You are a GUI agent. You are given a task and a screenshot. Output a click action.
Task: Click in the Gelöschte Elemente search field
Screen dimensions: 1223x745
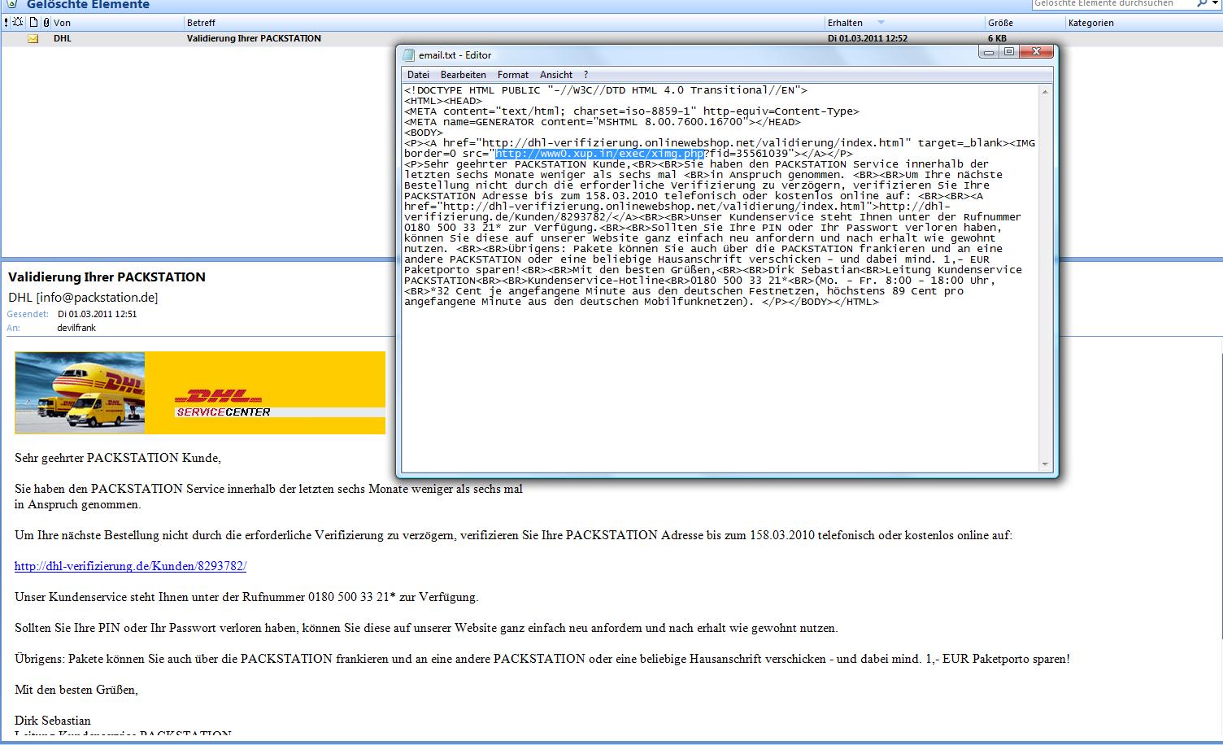point(1111,4)
